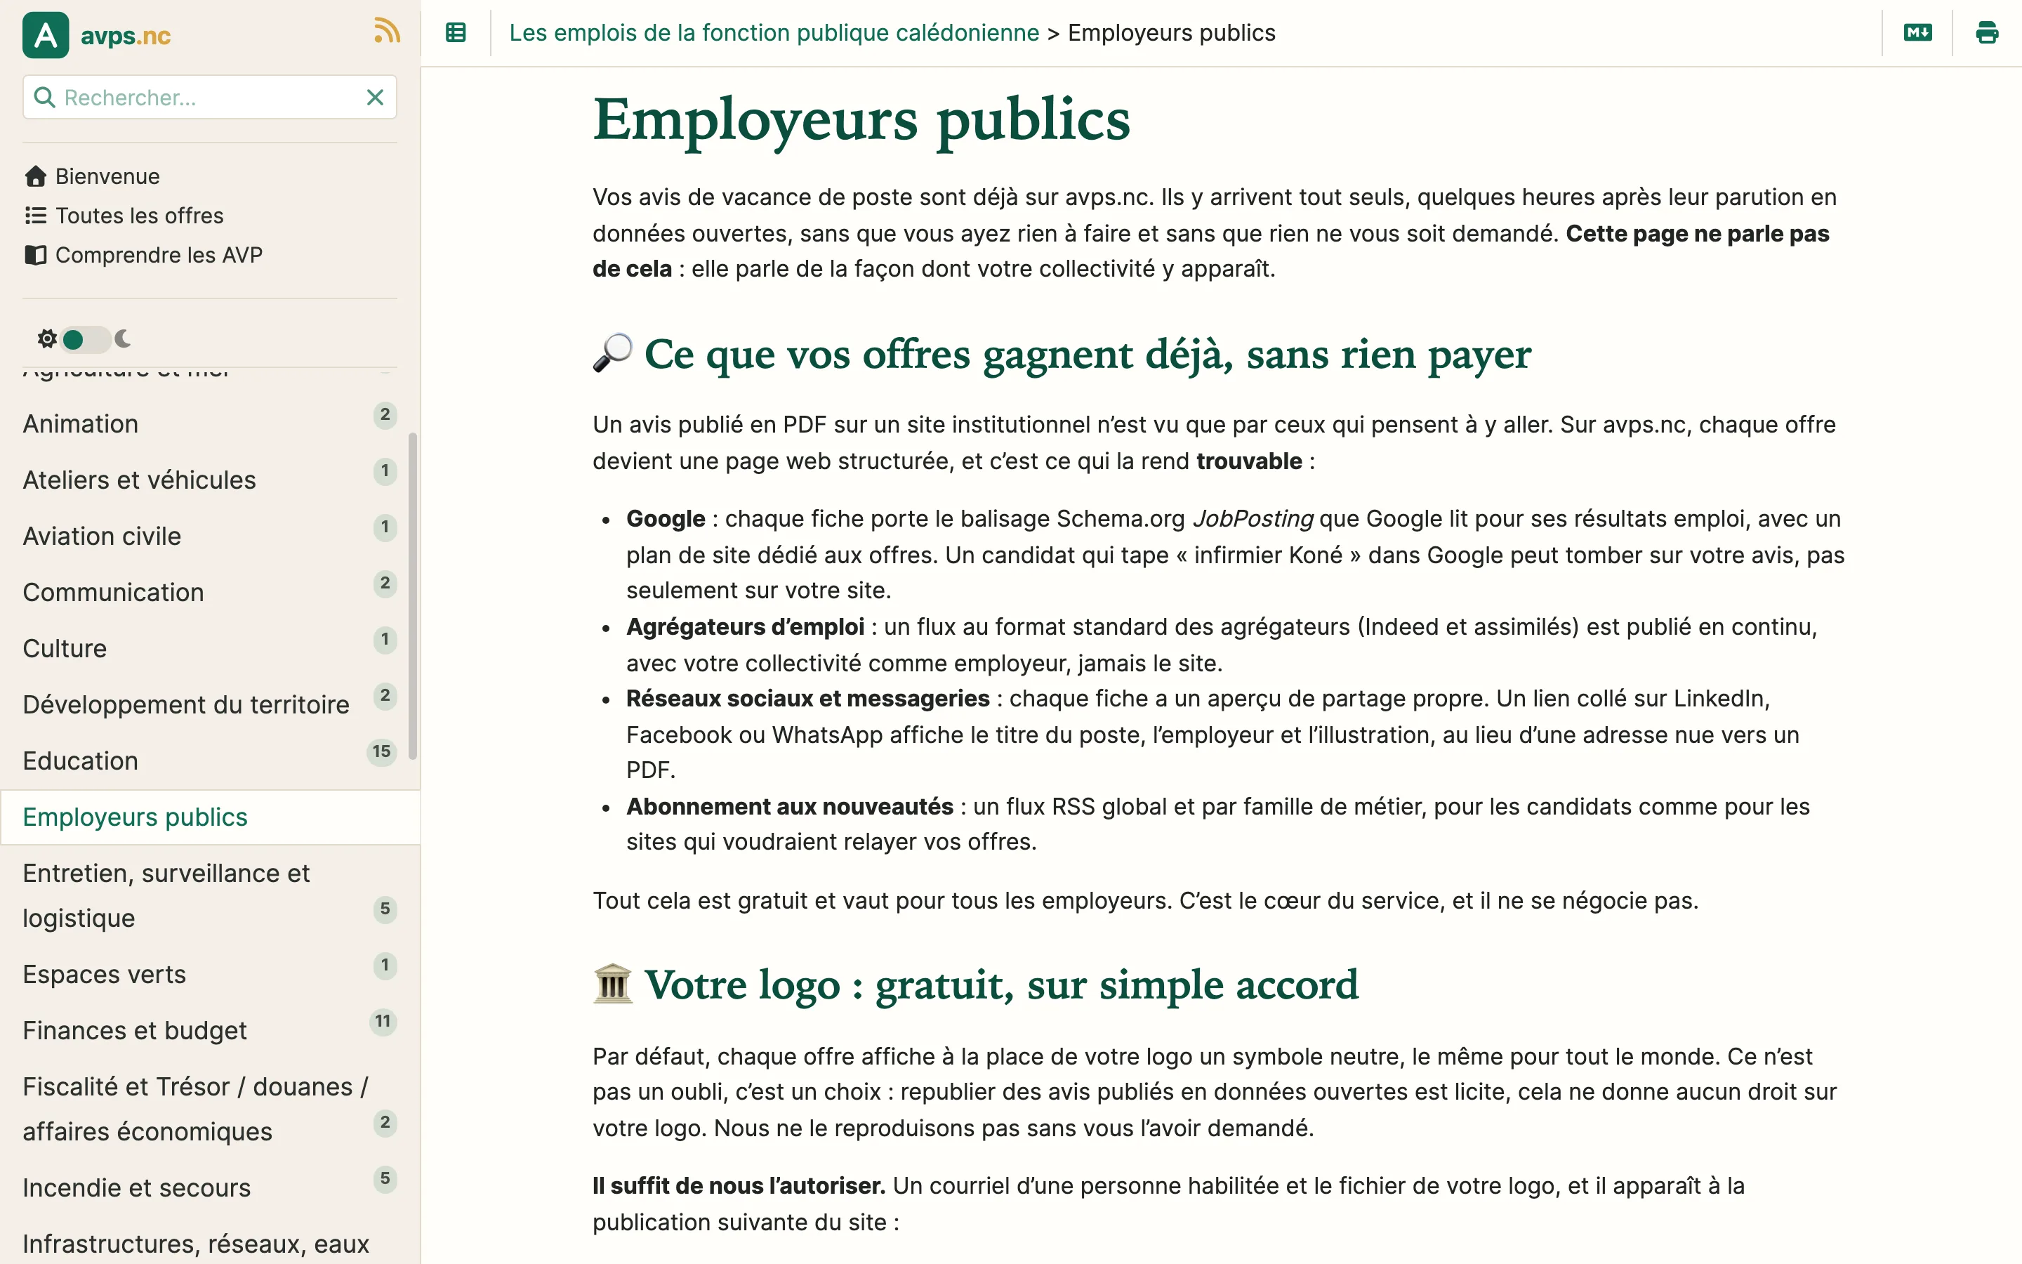The image size is (2022, 1264).
Task: Select Ateliers et véhicules category
Action: [210, 480]
